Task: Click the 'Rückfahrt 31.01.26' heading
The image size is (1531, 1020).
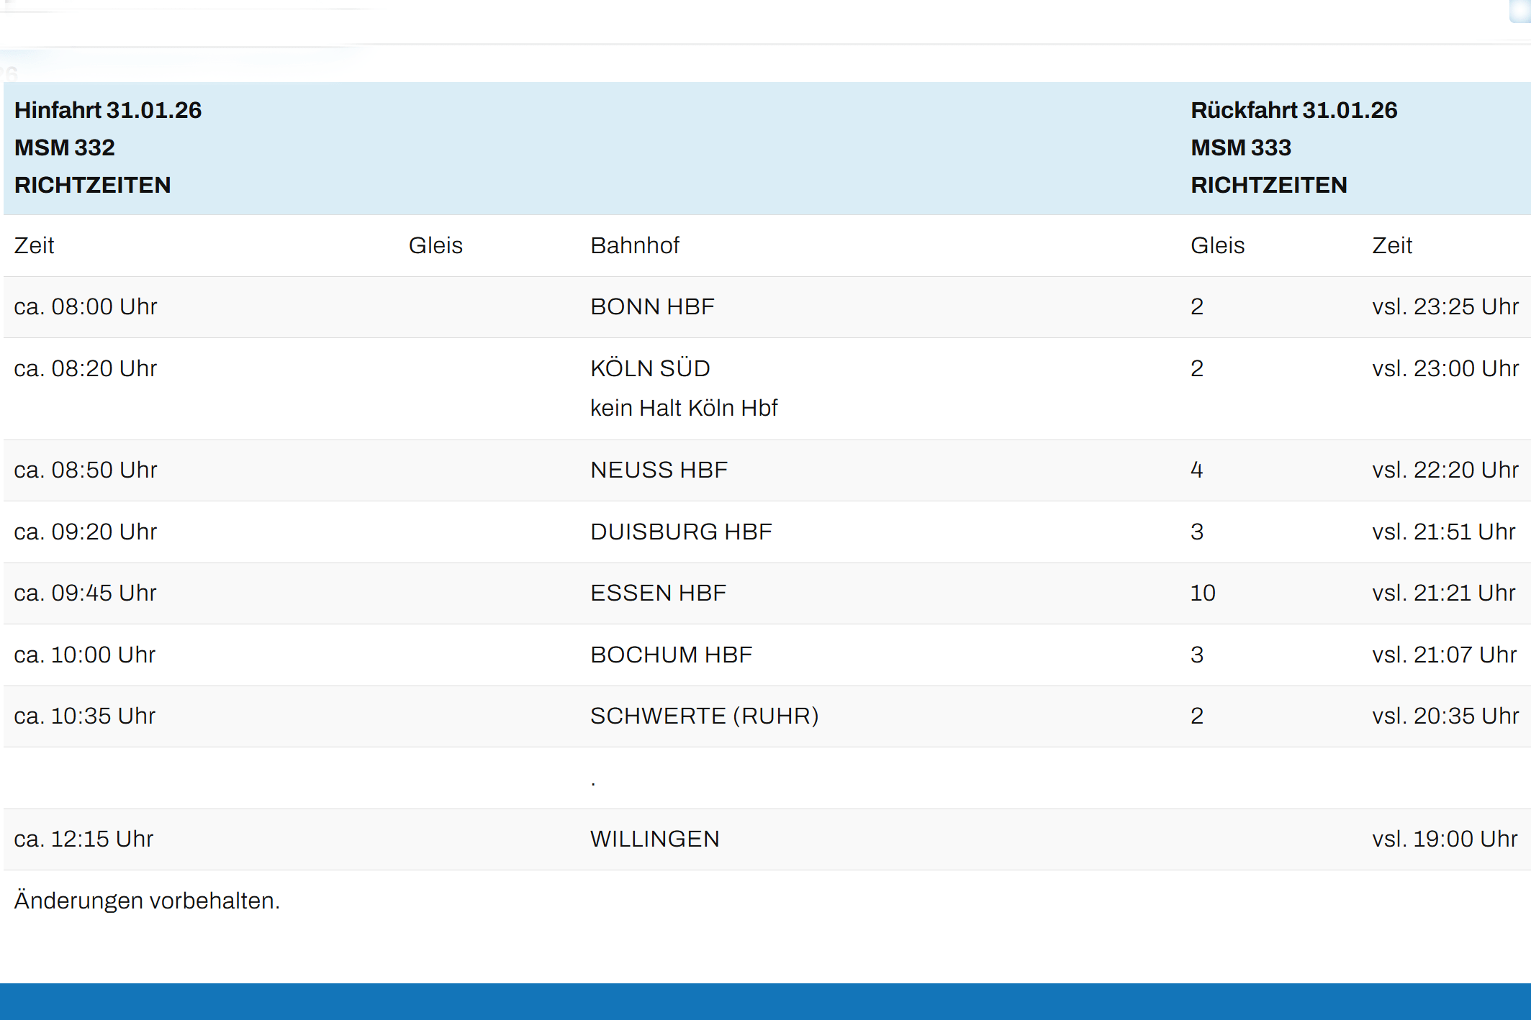Action: click(x=1293, y=110)
